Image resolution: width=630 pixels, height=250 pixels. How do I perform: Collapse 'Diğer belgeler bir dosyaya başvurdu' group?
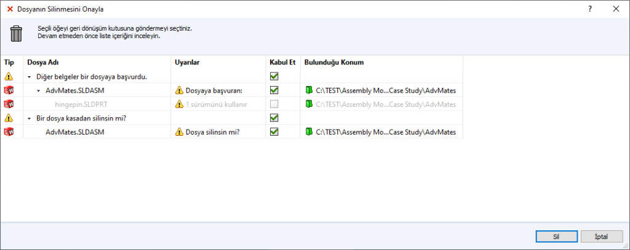pos(30,77)
